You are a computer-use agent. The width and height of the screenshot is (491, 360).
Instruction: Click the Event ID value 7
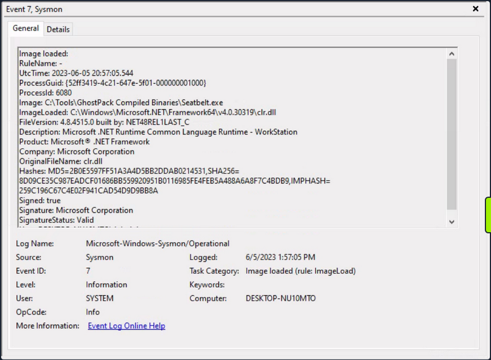[87, 271]
